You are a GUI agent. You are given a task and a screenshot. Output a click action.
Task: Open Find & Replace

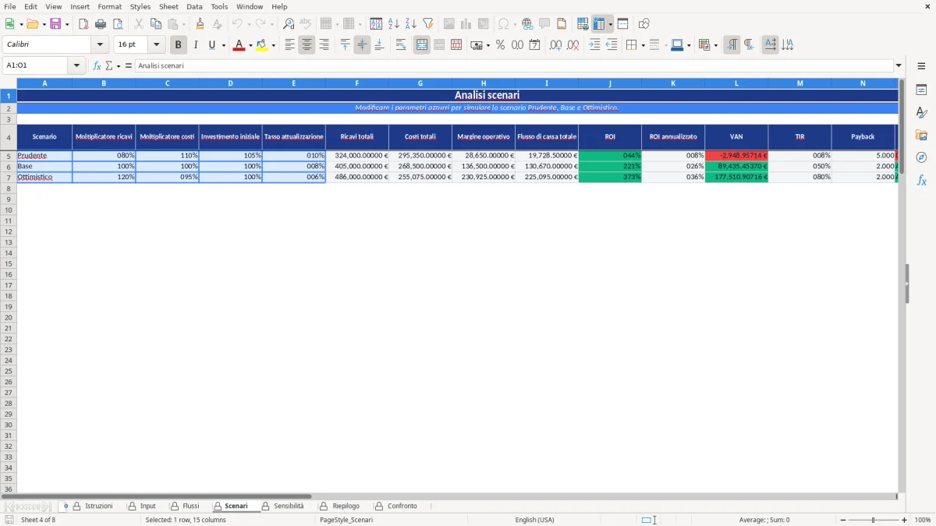click(289, 24)
